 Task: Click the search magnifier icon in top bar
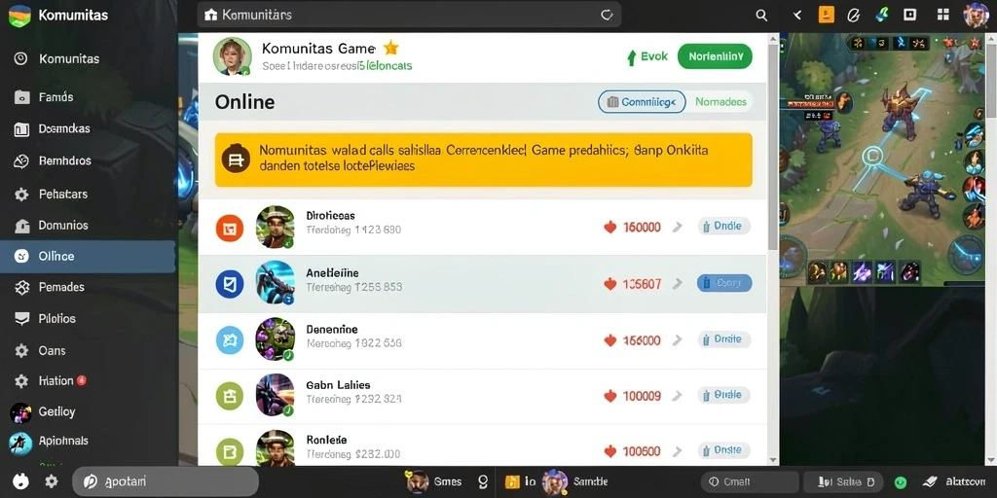pos(761,16)
